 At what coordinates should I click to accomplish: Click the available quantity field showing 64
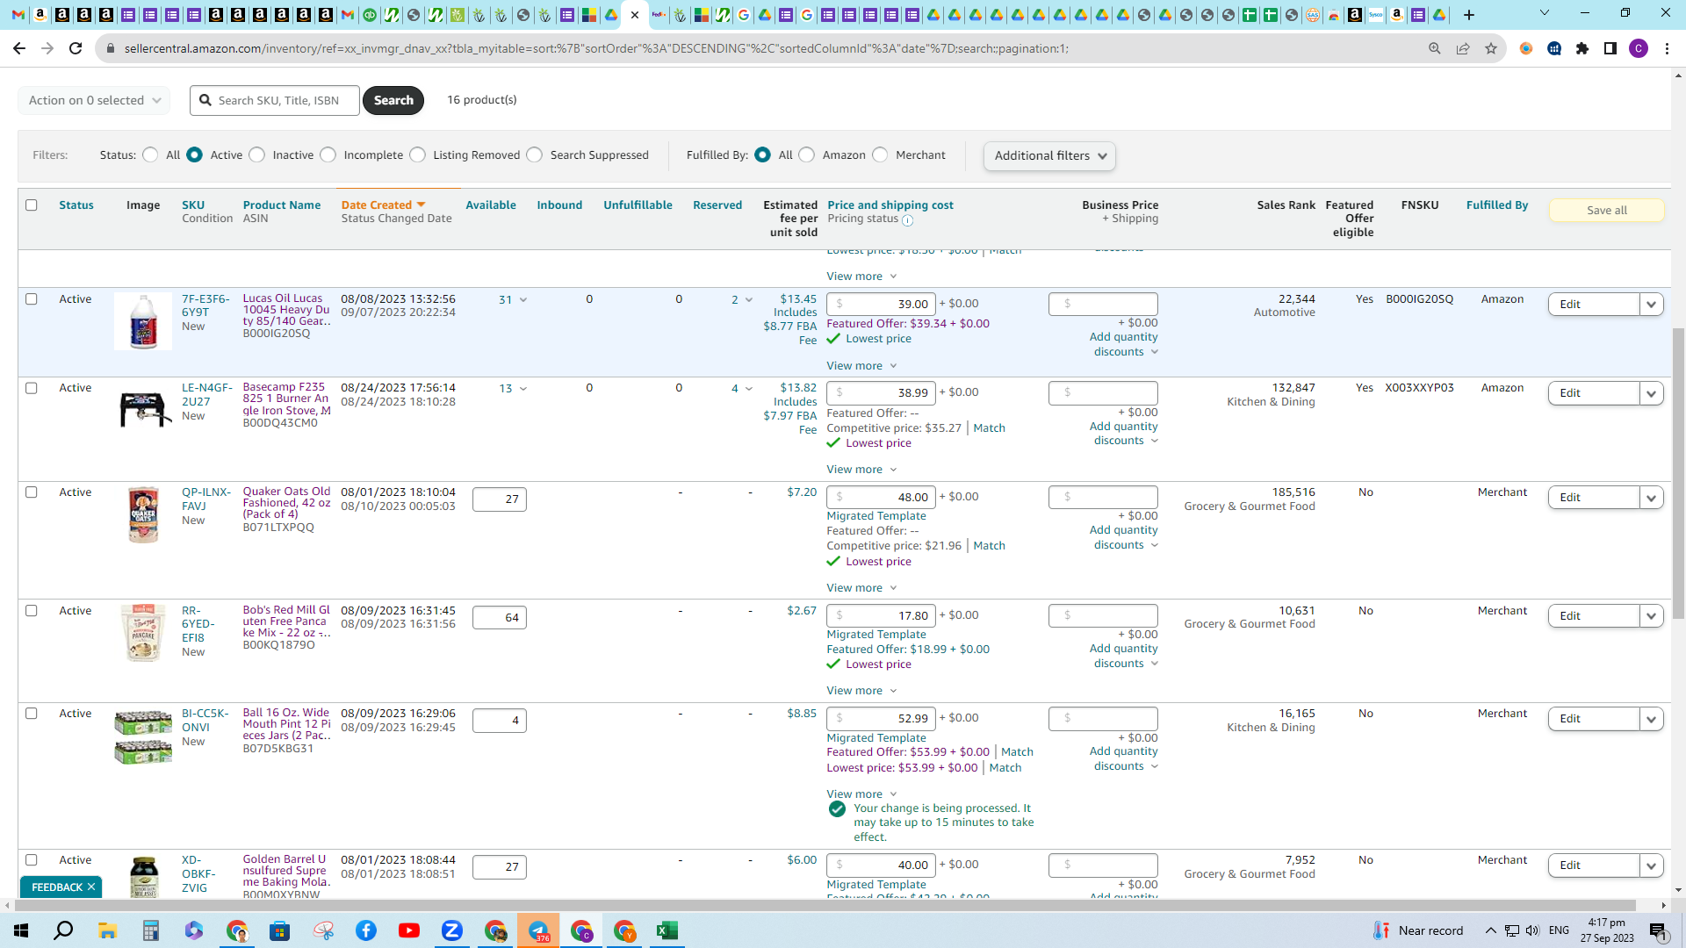click(x=500, y=618)
